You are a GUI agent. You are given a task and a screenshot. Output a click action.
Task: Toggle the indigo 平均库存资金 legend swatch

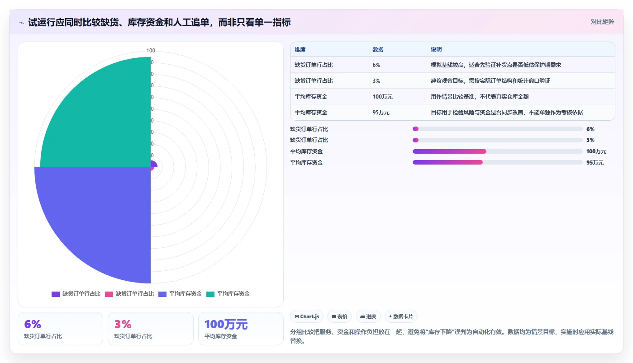162,294
